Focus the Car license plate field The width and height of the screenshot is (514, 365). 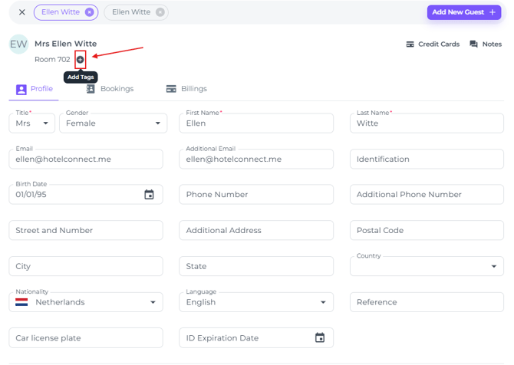click(86, 338)
